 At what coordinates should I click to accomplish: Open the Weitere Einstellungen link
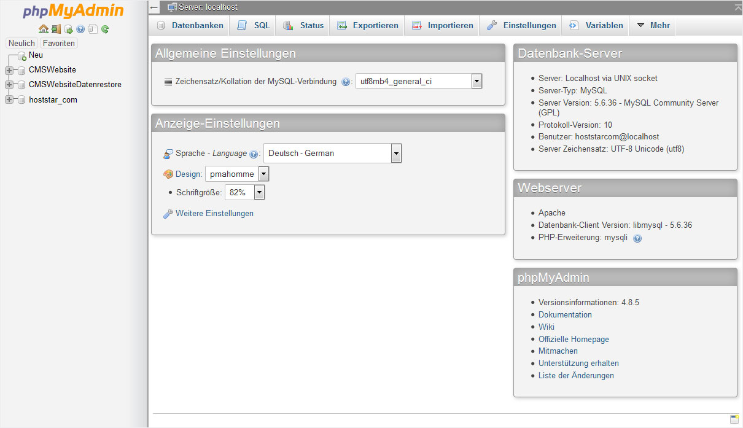[x=214, y=214]
